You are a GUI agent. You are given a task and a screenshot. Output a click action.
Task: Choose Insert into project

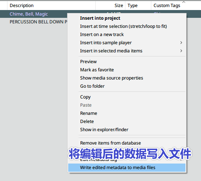click(127, 18)
